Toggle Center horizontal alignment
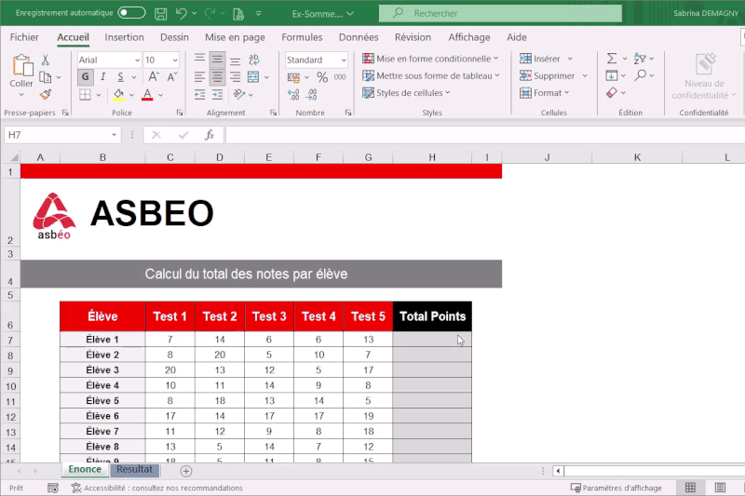745x496 pixels. 217,77
